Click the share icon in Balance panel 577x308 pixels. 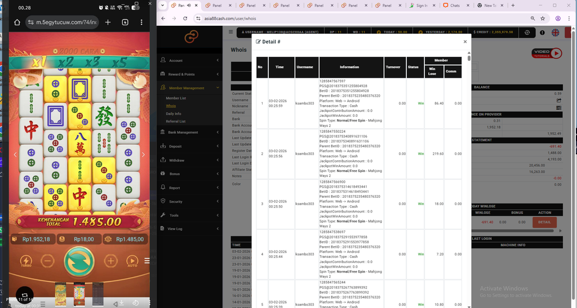tap(558, 100)
